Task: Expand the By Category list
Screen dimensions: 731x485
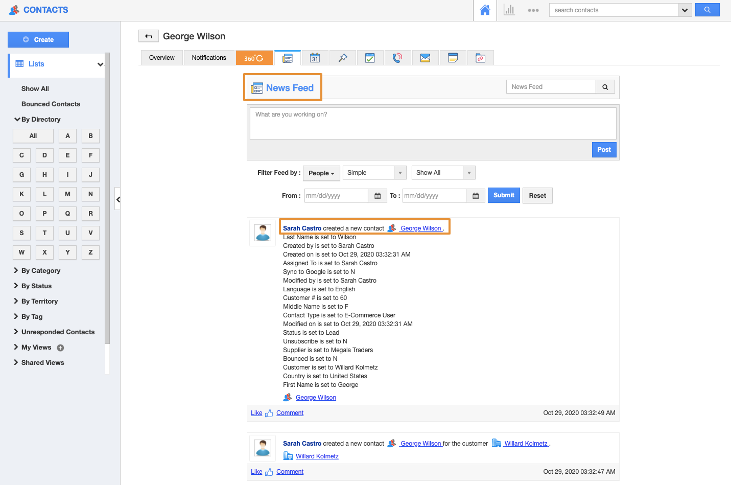Action: click(40, 271)
